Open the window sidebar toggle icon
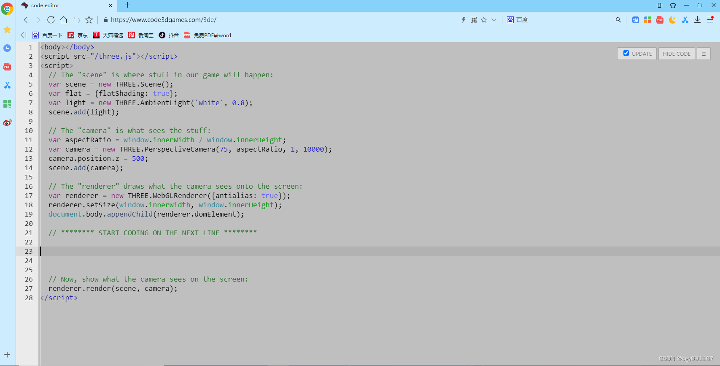 pyautogui.click(x=659, y=5)
